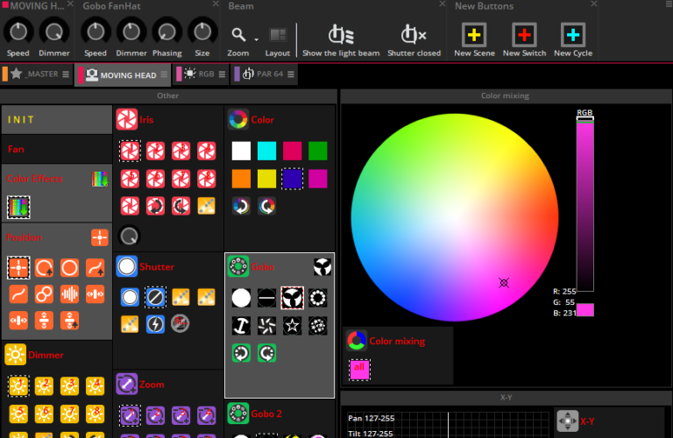Click the second green Gobo rotation button
The width and height of the screenshot is (673, 438).
click(266, 354)
